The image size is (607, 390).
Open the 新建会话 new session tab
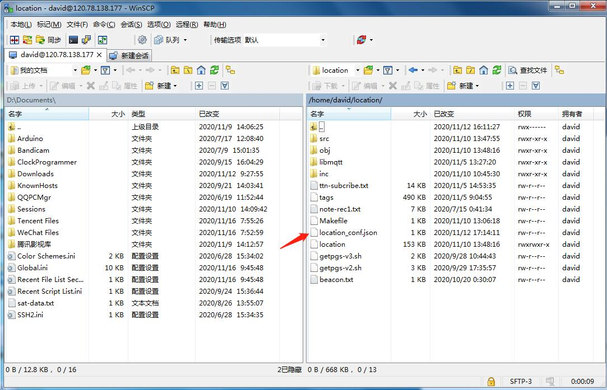click(129, 55)
